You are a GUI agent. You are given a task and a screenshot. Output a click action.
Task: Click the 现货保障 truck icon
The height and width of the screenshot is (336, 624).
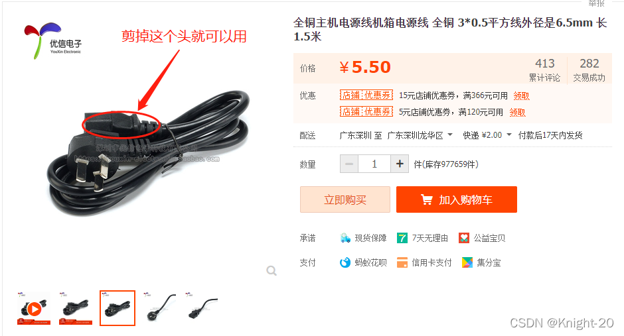345,238
